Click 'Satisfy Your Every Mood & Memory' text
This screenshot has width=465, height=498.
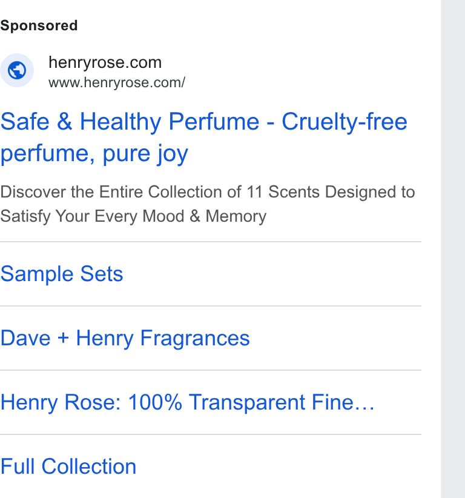click(x=133, y=216)
